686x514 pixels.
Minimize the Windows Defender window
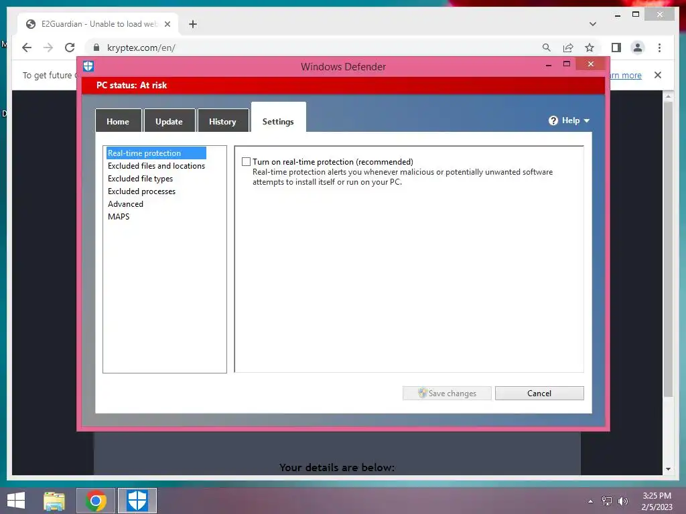(x=549, y=65)
